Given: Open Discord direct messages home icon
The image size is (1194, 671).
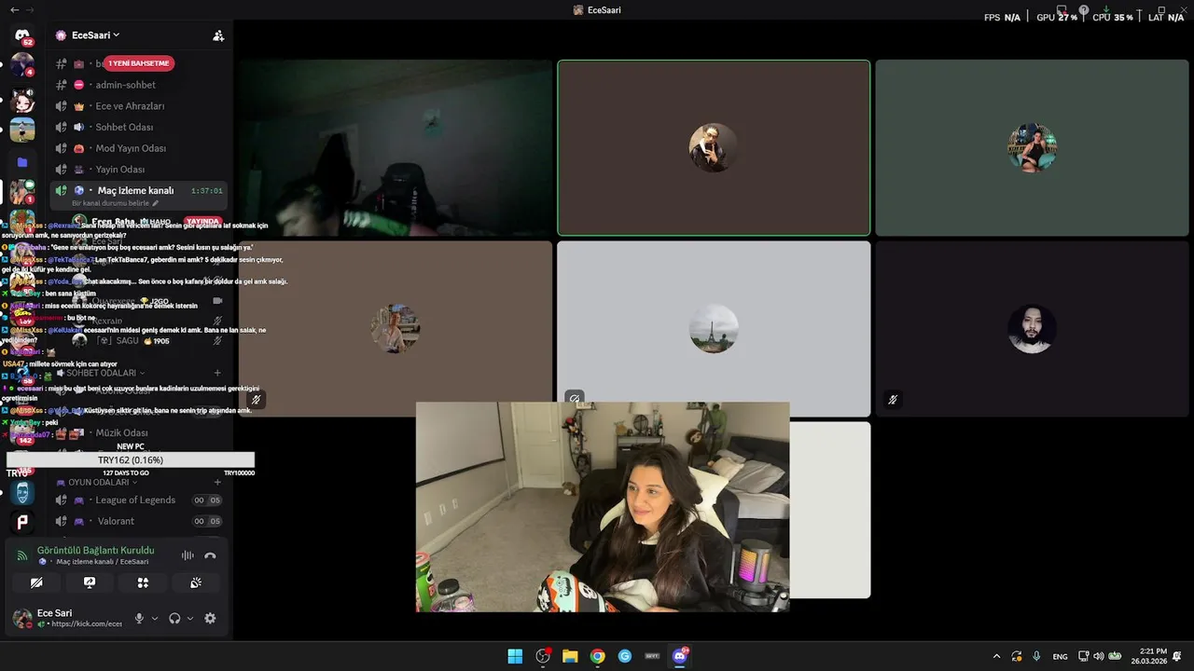Looking at the screenshot, I should [22, 35].
